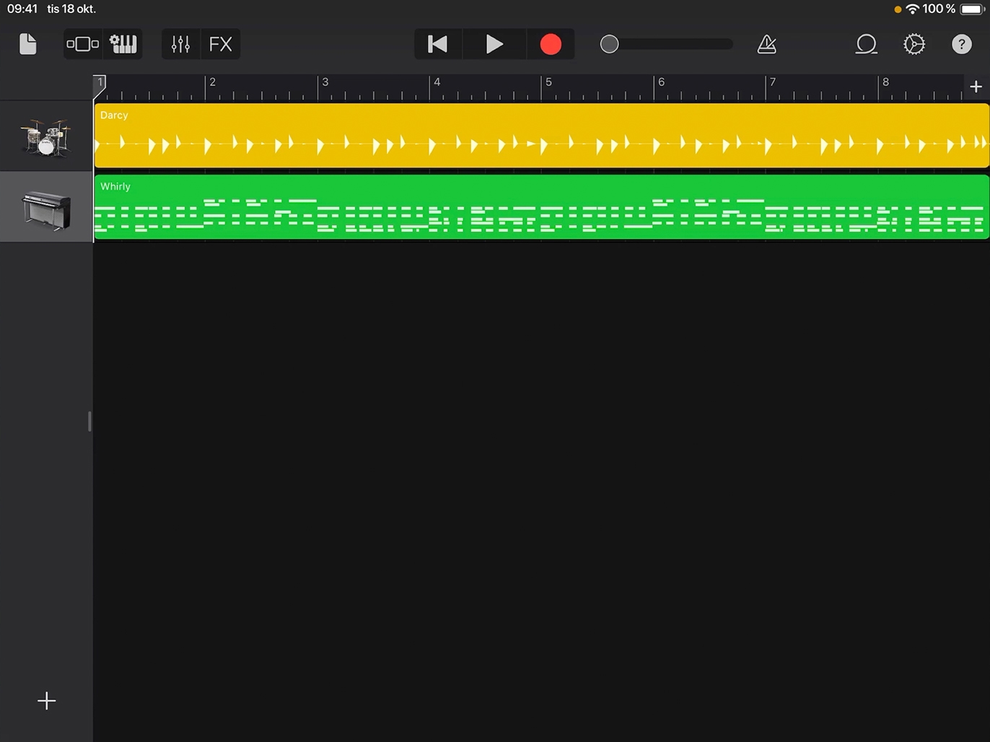The height and width of the screenshot is (742, 990).
Task: Select the electric piano track header
Action: [x=46, y=207]
